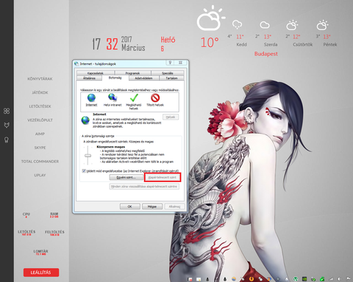Image resolution: width=353 pixels, height=282 pixels.
Task: Click the green globe tray icon
Action: click(x=296, y=279)
